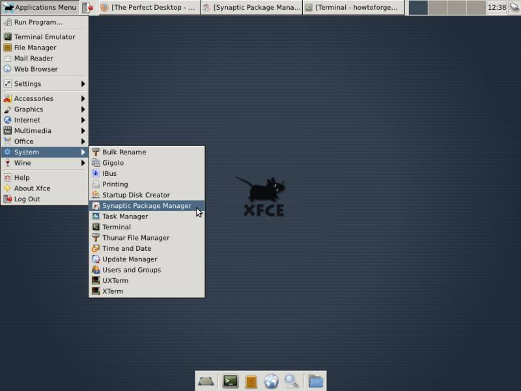Expand the Settings submenu arrow
521x391 pixels.
coord(83,84)
